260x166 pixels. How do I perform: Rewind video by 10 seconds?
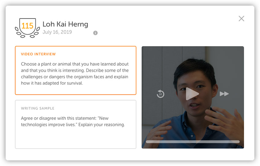(x=160, y=94)
